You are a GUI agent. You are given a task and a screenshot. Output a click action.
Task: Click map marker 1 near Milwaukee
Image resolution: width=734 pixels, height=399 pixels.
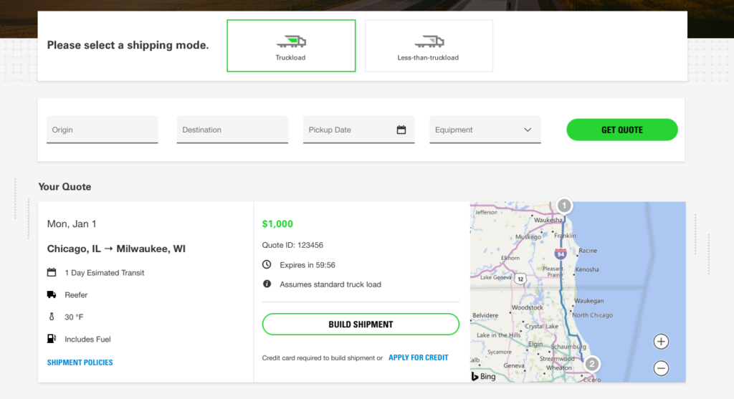coord(564,206)
